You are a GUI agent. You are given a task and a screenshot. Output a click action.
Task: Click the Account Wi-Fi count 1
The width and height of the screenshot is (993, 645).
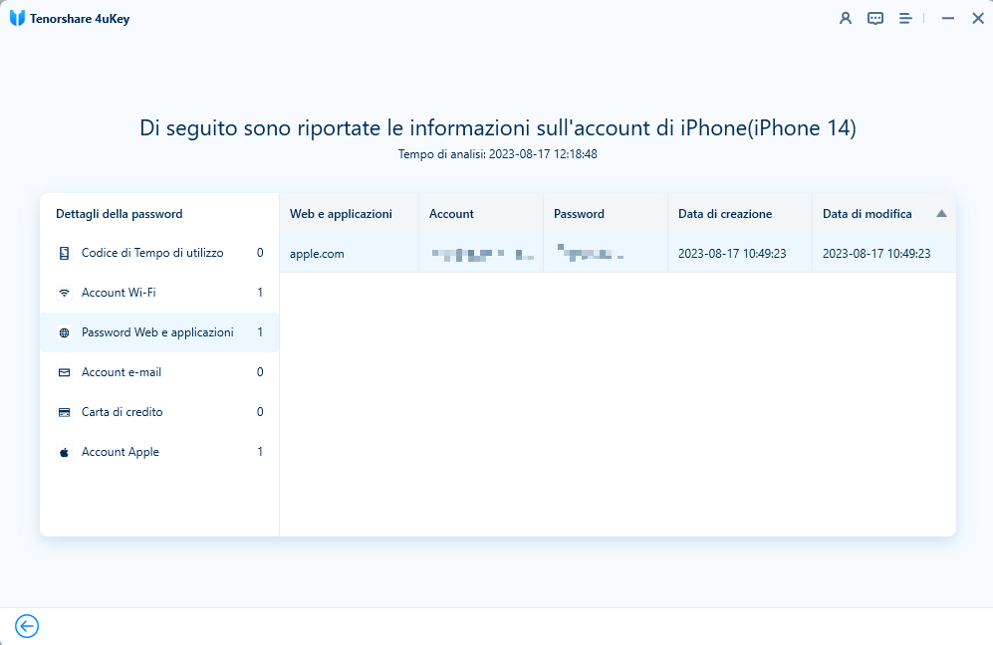click(x=260, y=293)
